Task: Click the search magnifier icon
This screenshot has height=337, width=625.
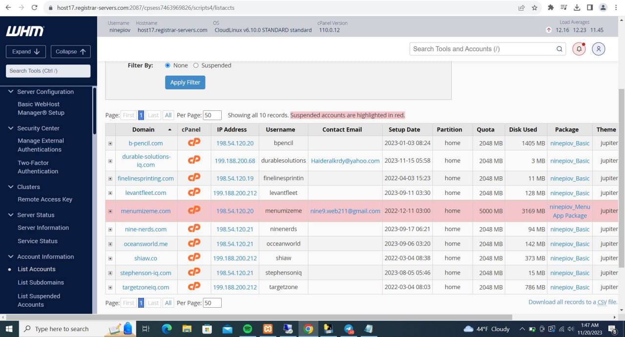Action: [560, 49]
